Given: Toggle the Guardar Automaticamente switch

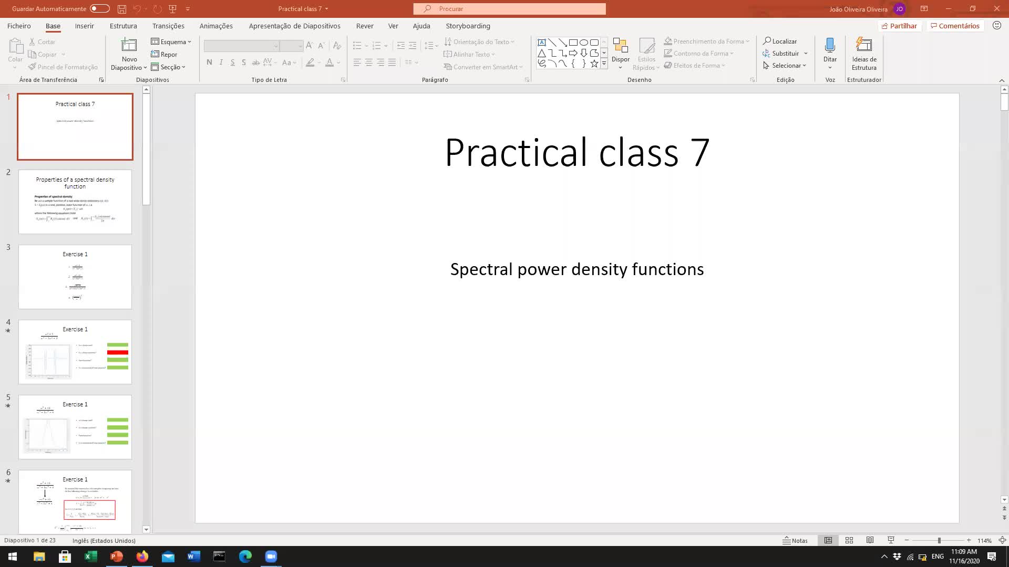Looking at the screenshot, I should coord(99,9).
